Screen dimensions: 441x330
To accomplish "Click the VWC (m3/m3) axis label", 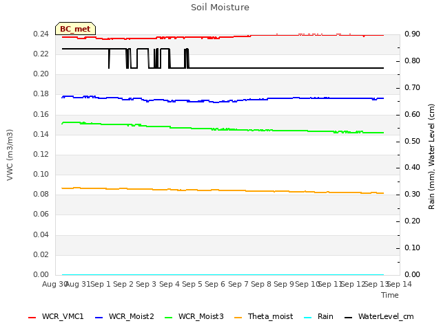I will [x=10, y=155].
